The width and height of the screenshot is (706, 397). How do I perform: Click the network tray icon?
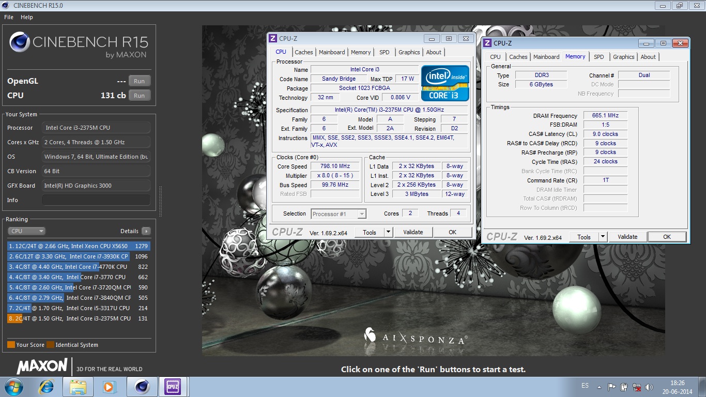637,387
